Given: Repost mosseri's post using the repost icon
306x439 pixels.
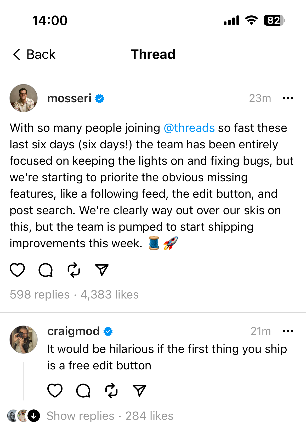Looking at the screenshot, I should 74,270.
